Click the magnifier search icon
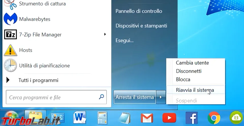Image resolution: width=244 pixels, height=126 pixels. coord(101,97)
